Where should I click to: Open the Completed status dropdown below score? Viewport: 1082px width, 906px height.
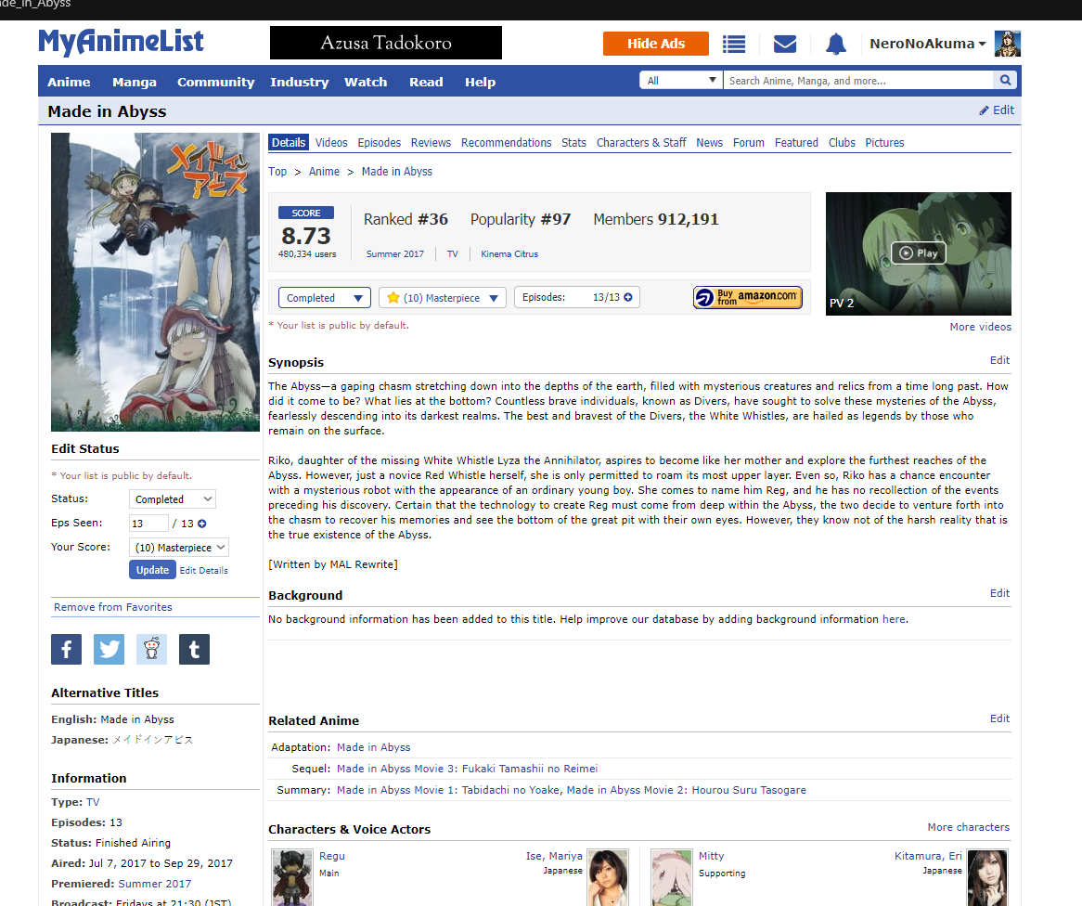324,298
